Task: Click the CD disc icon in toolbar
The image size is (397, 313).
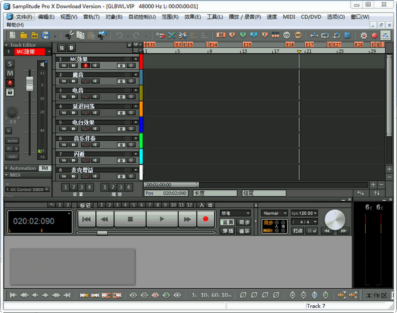Action: point(287,35)
